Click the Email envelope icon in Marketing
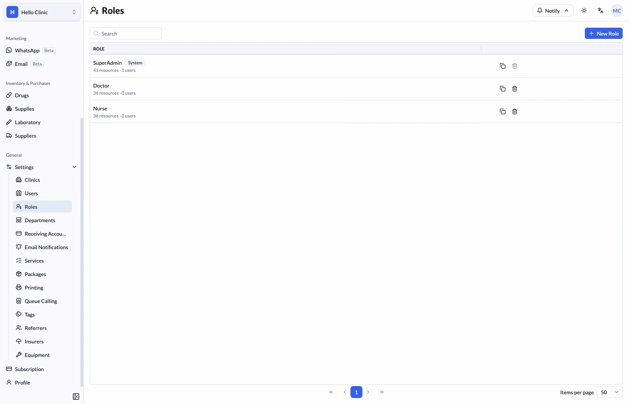This screenshot has width=629, height=404. (x=9, y=64)
